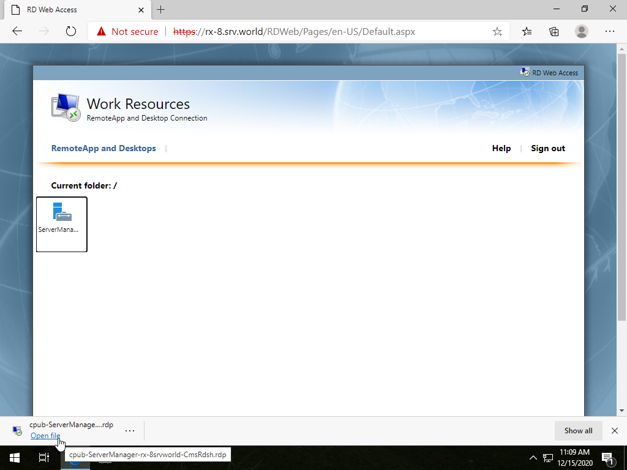Click the cpub-ServerManage....rdp file name
The image size is (627, 470).
click(x=71, y=425)
